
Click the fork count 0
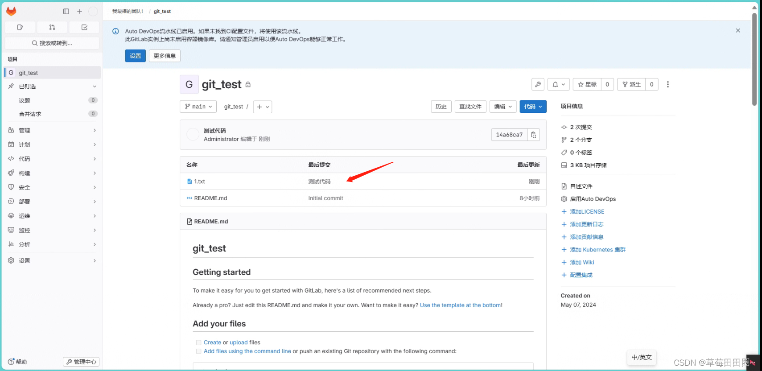652,84
